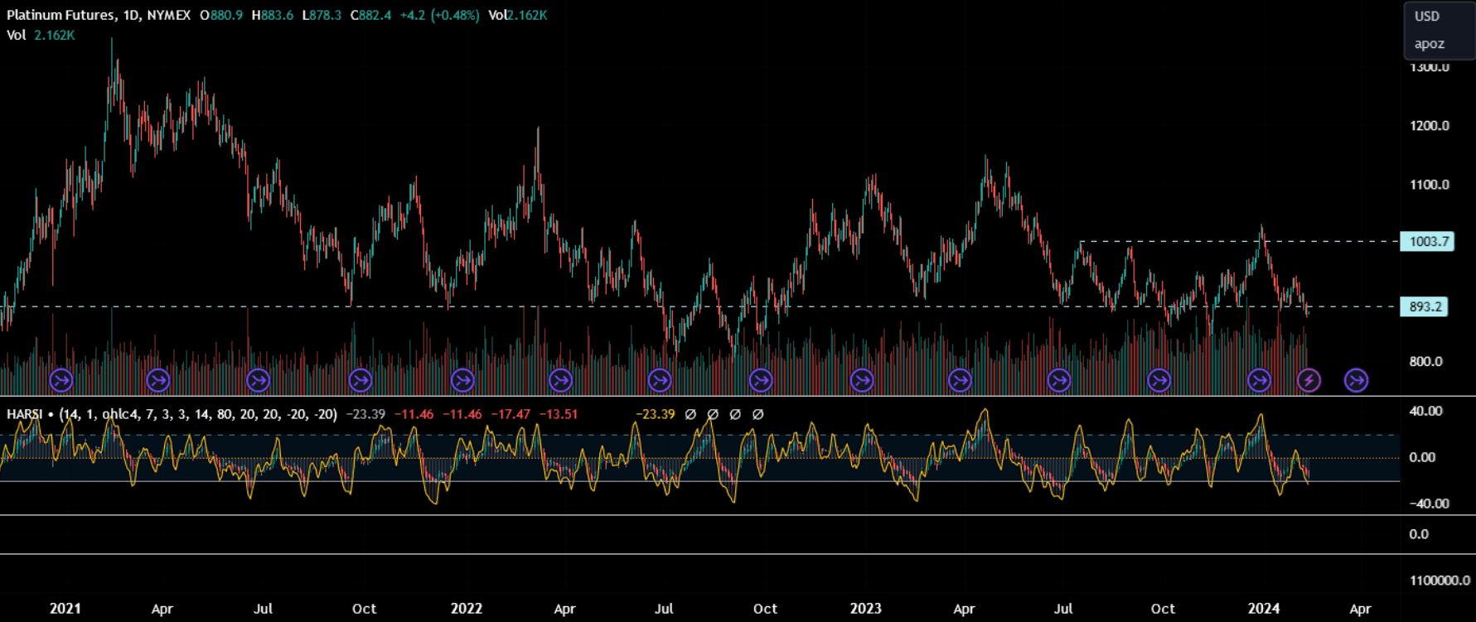This screenshot has height=622, width=1476.
Task: Click the rollover event icon at July 2022
Action: tap(661, 381)
